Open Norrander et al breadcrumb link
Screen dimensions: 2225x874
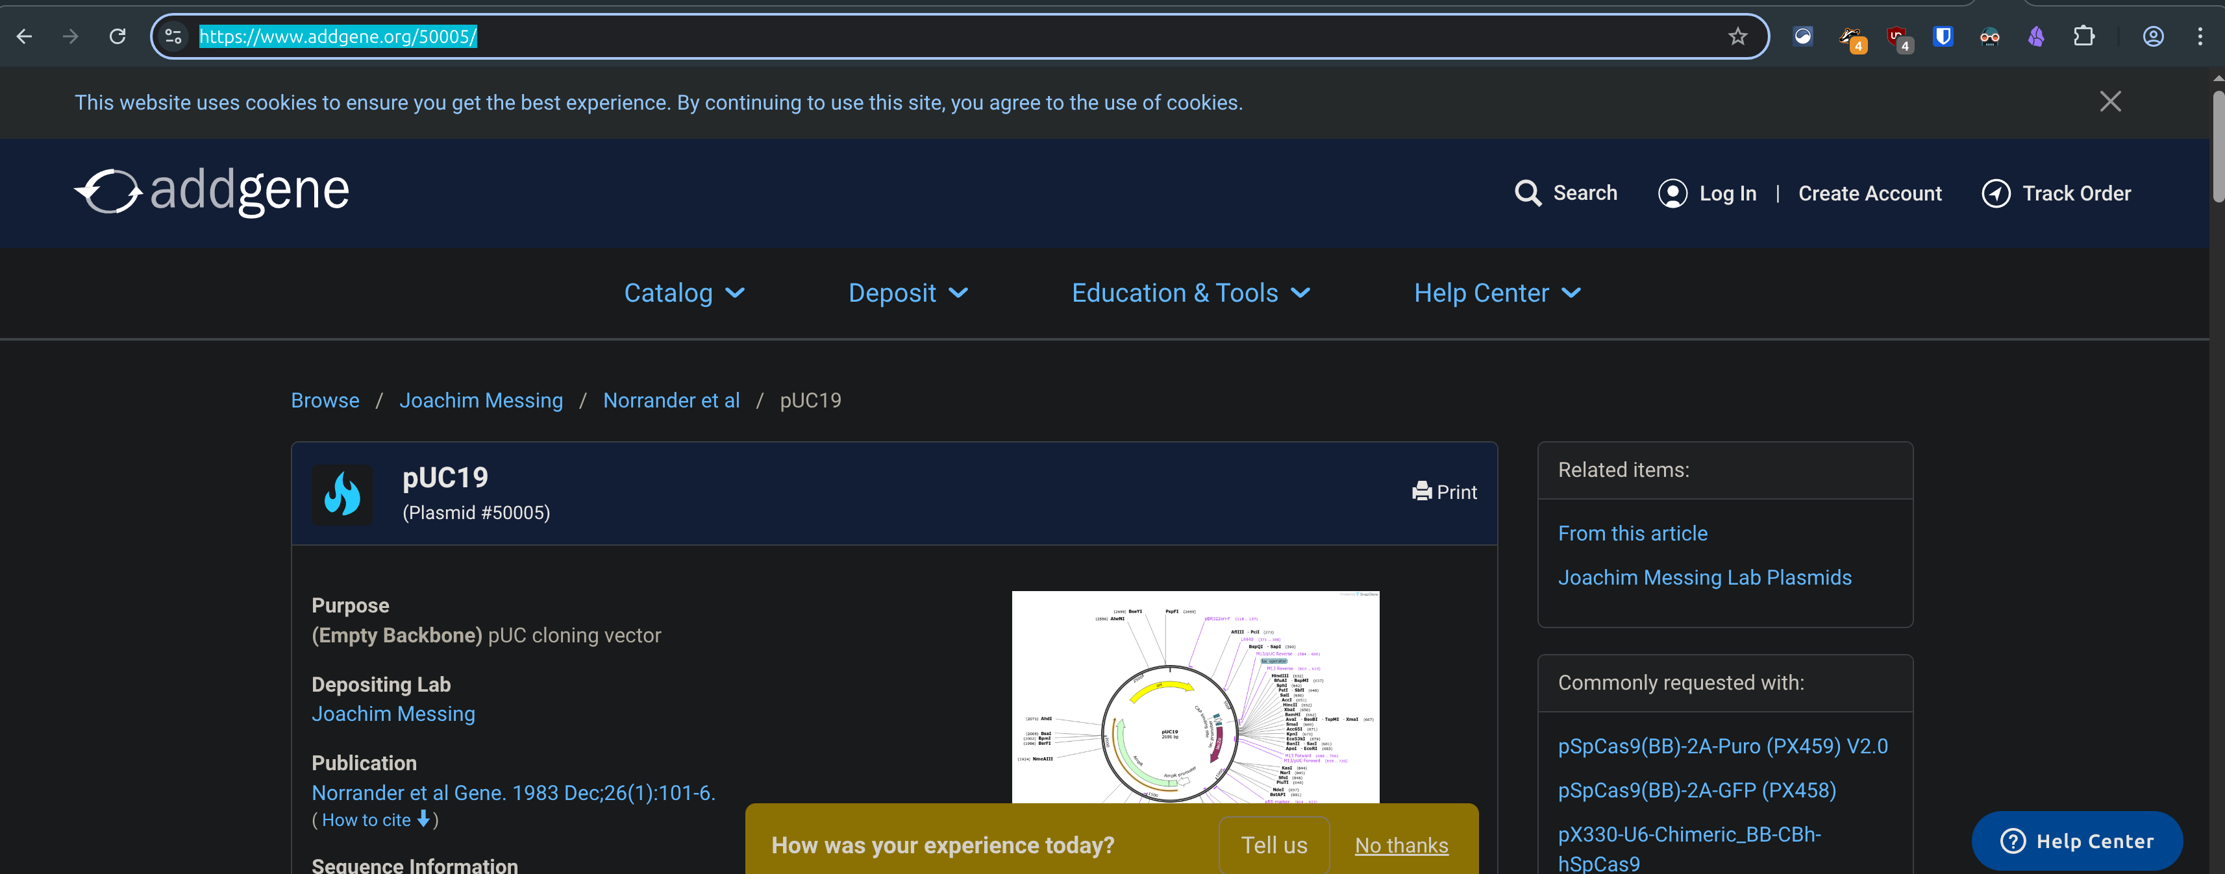click(671, 400)
